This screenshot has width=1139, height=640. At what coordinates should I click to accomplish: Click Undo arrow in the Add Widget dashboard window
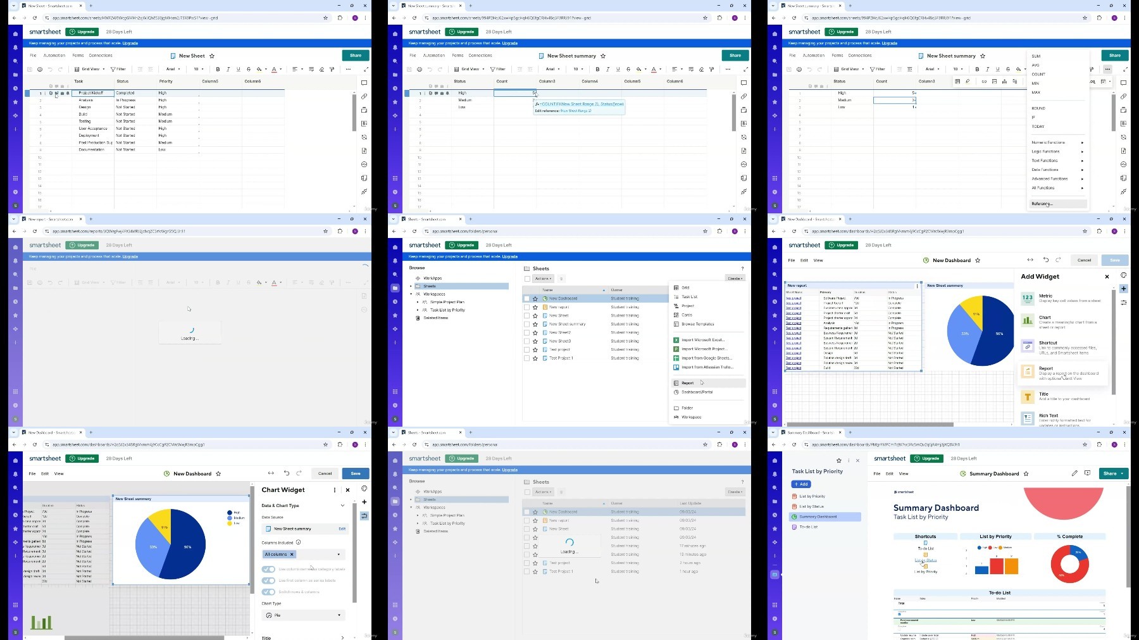pyautogui.click(x=1045, y=260)
